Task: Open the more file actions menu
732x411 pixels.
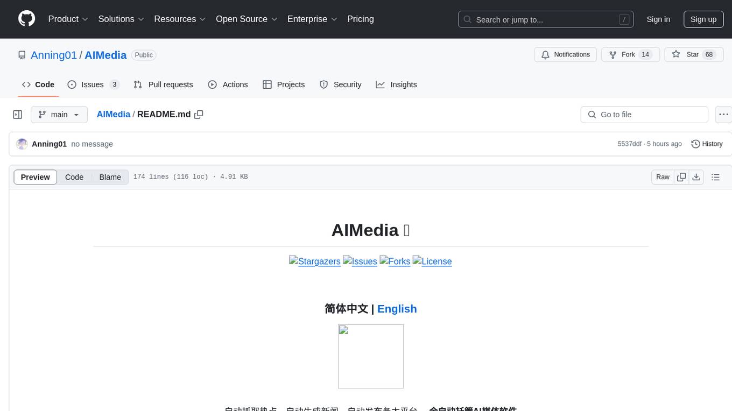Action: coord(723,115)
